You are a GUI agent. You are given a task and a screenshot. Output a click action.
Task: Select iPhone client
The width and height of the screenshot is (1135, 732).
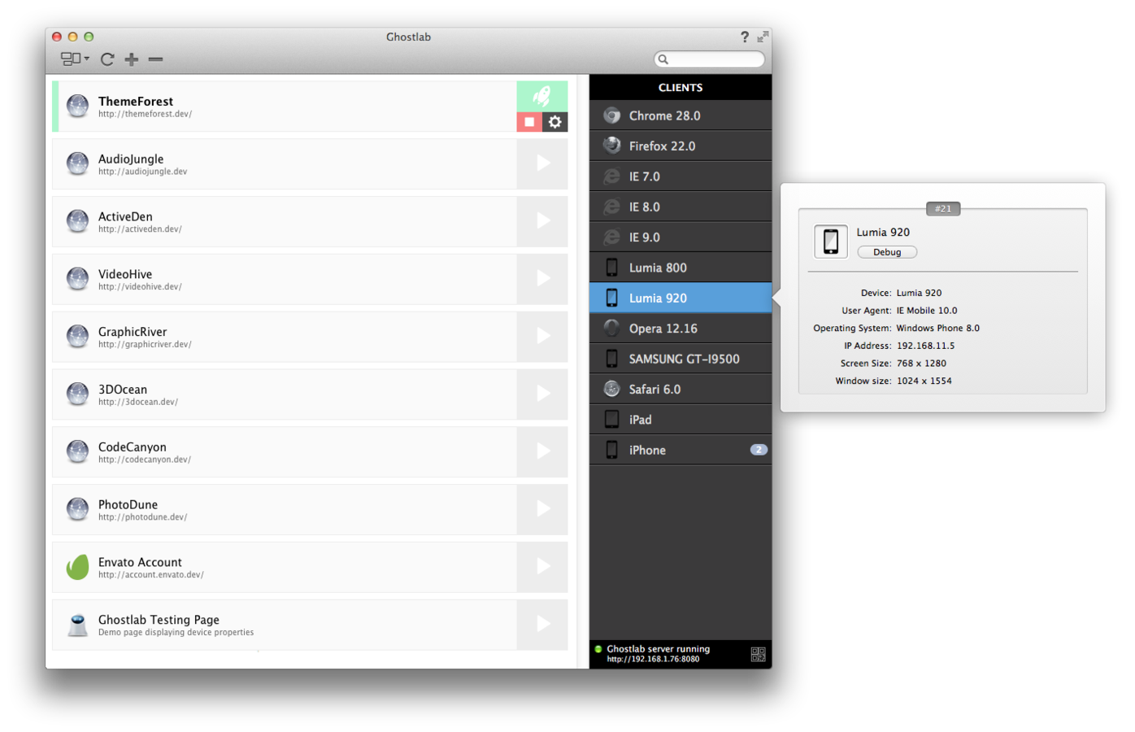tap(681, 451)
